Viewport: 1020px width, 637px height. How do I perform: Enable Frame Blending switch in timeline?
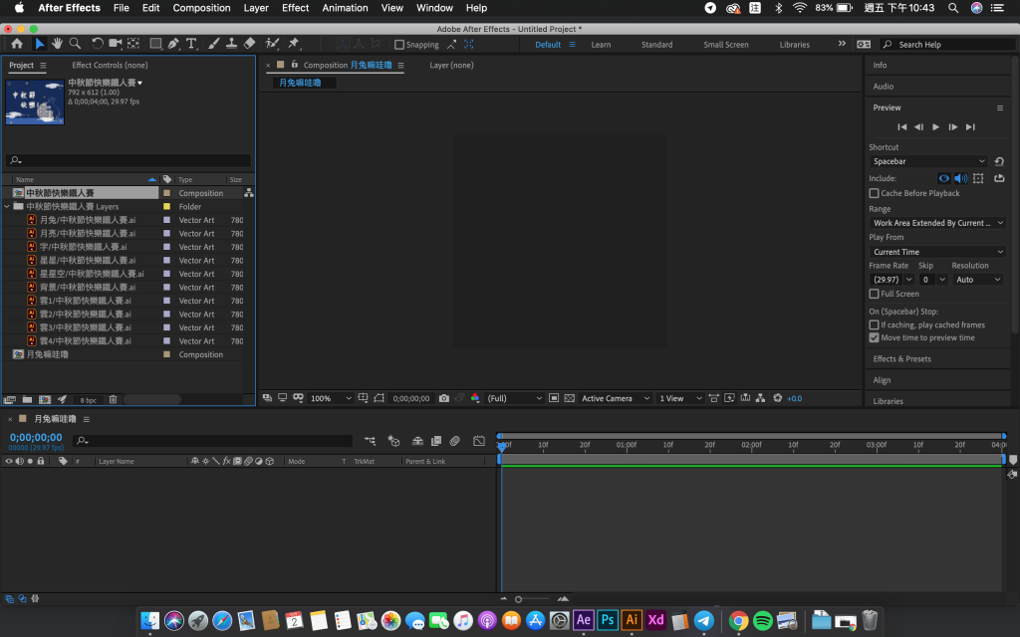click(436, 441)
